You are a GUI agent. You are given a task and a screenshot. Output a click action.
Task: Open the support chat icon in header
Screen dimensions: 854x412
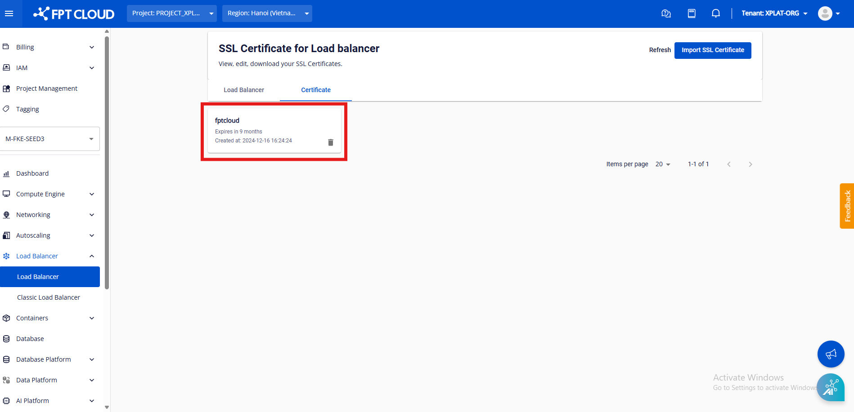click(666, 13)
